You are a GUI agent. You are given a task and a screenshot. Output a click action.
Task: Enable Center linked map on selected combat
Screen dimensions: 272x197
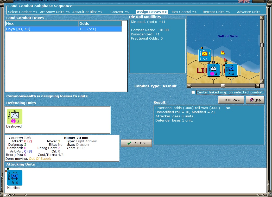tap(193, 92)
